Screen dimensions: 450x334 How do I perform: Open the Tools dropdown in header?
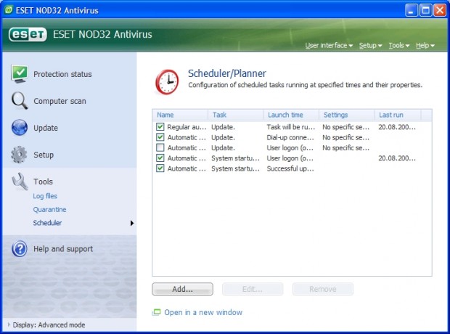tap(399, 45)
